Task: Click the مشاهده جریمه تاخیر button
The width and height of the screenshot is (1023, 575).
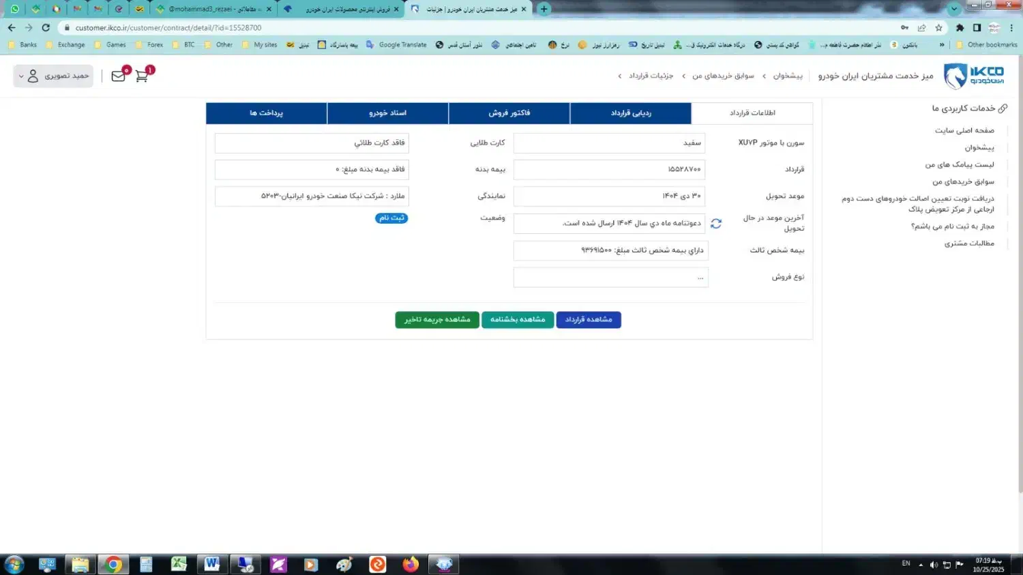Action: 436,319
